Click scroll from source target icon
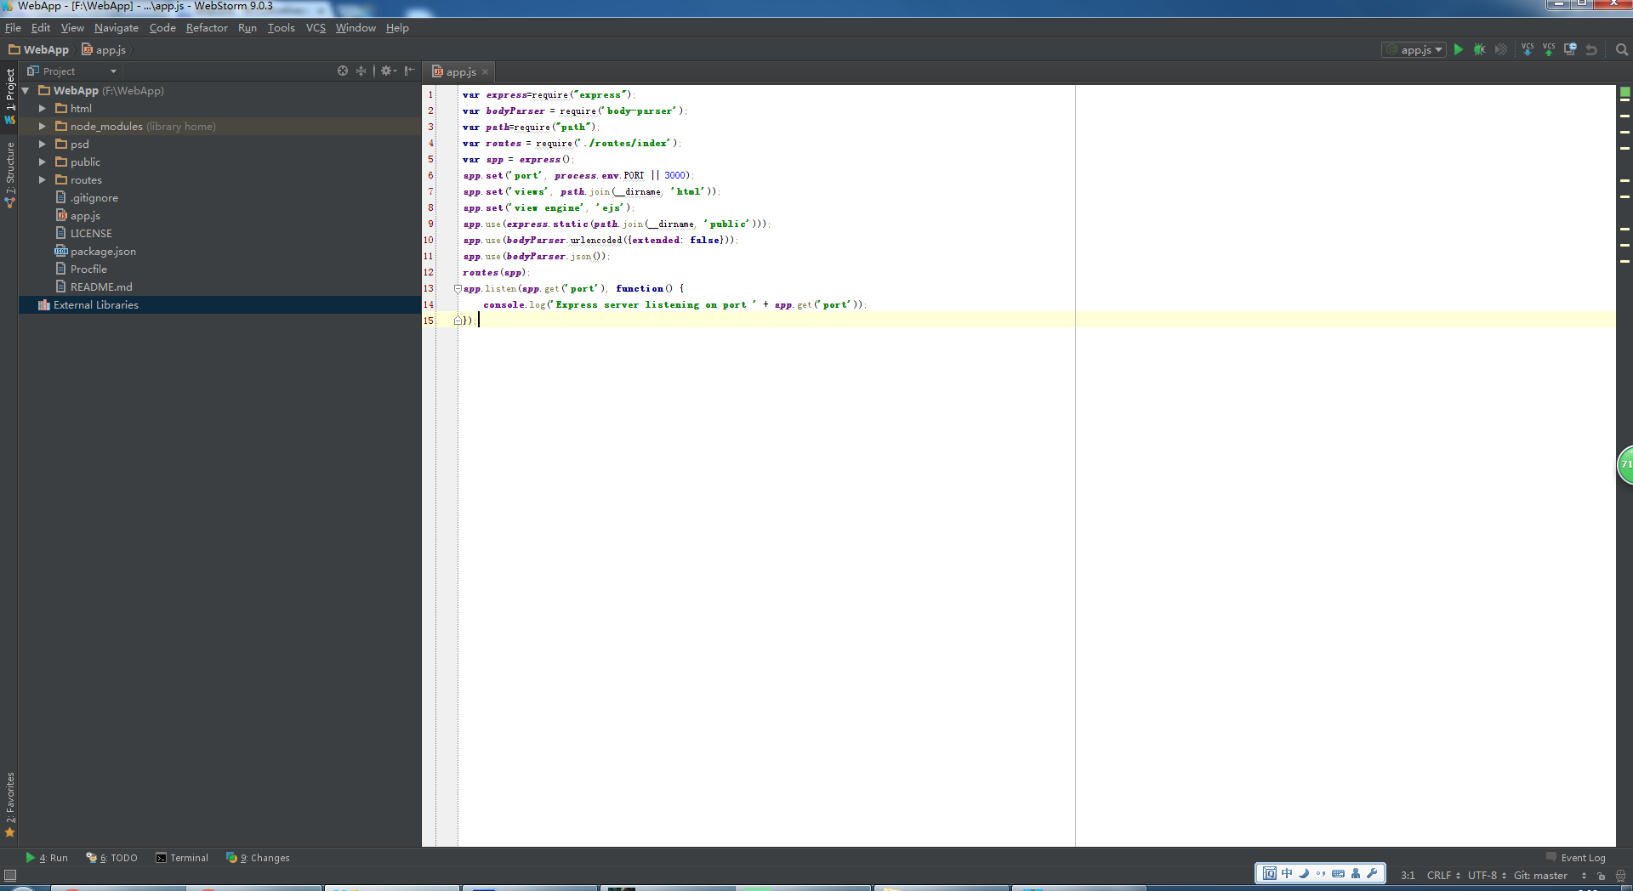 [343, 71]
